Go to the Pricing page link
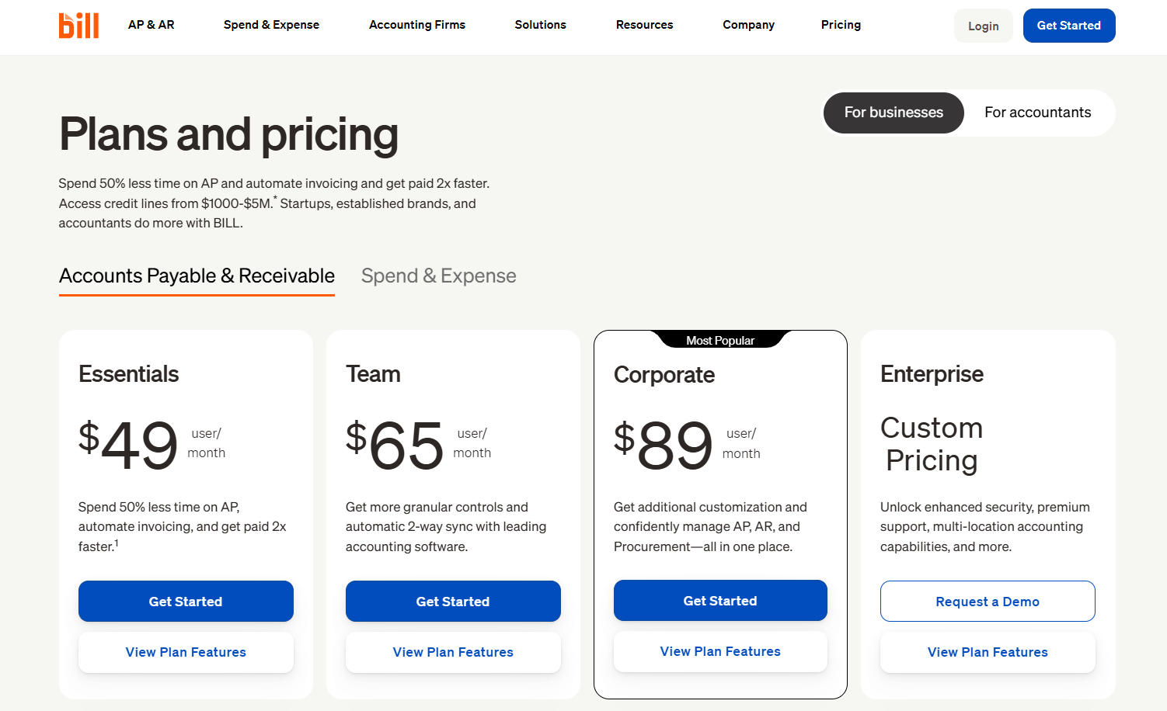Viewport: 1167px width, 711px height. coord(841,25)
